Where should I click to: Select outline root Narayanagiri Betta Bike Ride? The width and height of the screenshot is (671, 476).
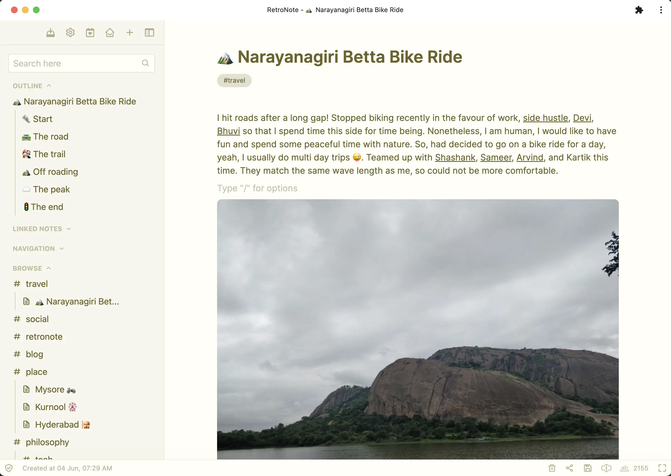(x=74, y=101)
